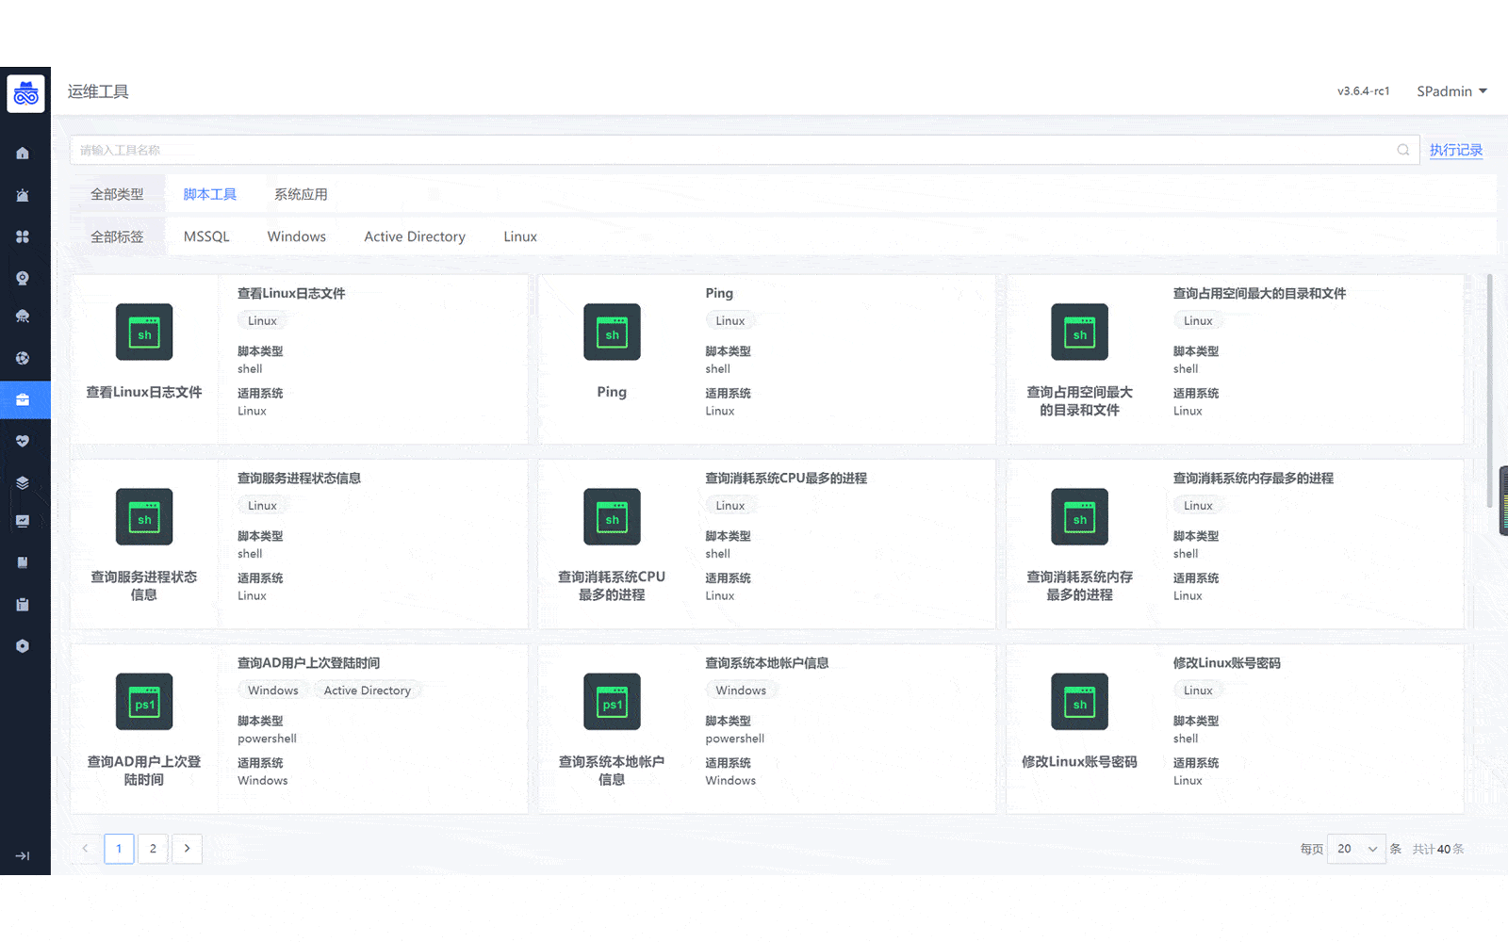Filter by the Active Directory tag tab

point(415,236)
